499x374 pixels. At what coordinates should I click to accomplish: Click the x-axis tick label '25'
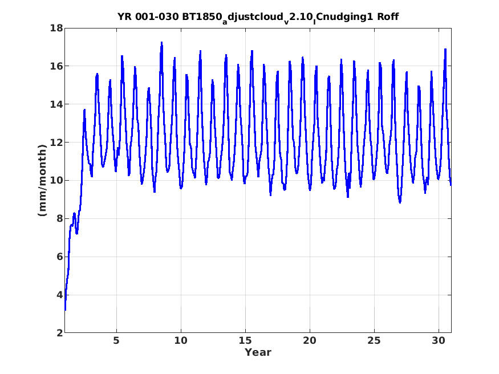point(374,341)
